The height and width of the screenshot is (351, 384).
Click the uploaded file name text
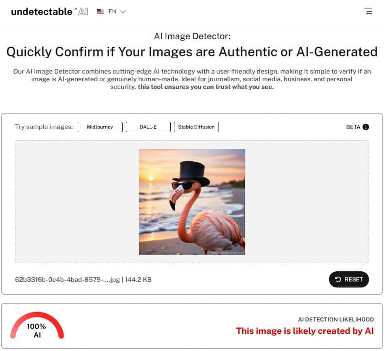click(83, 279)
